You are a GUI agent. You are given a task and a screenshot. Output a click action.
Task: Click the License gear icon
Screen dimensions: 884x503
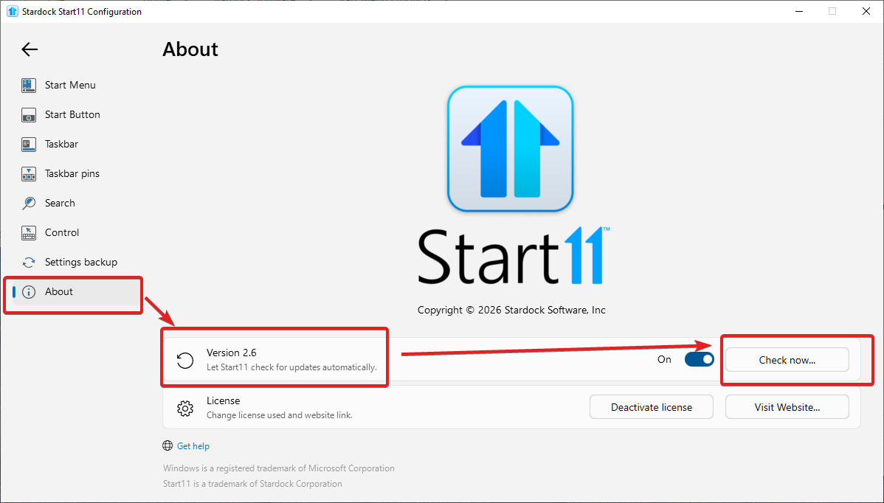click(x=185, y=408)
